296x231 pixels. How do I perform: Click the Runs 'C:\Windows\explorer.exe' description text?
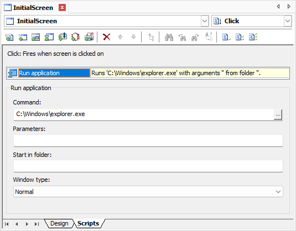point(176,73)
